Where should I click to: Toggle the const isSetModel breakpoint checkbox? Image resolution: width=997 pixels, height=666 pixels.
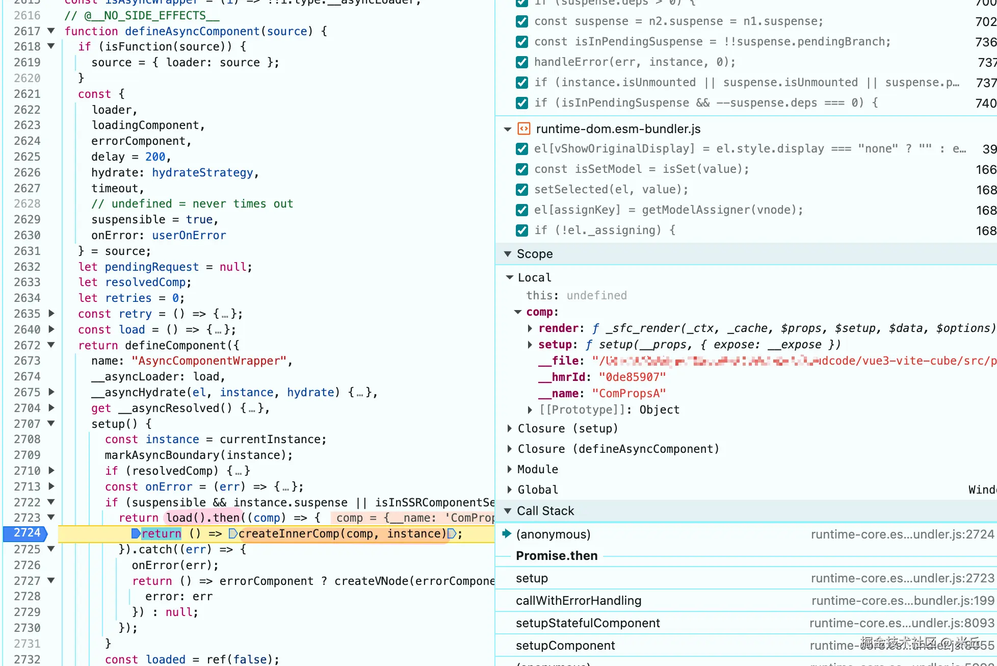click(522, 169)
